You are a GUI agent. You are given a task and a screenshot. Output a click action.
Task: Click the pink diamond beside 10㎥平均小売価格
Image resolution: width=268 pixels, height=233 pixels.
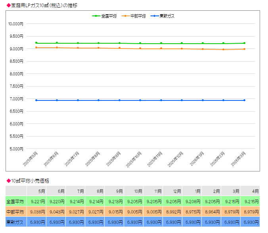pos(8,181)
